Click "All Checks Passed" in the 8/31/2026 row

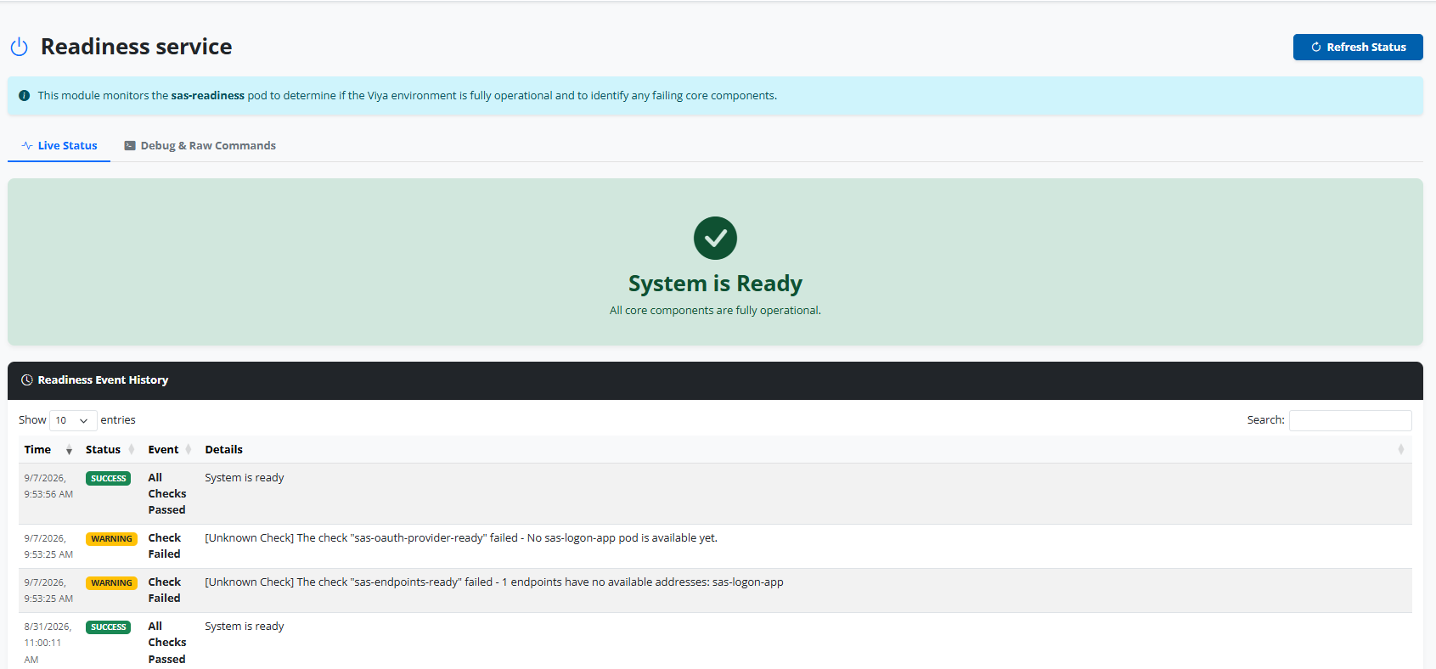coord(167,643)
